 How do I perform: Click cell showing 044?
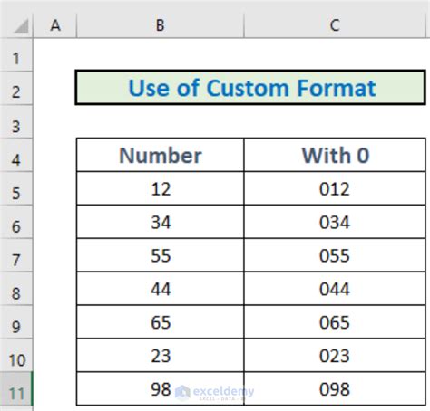[x=335, y=289]
